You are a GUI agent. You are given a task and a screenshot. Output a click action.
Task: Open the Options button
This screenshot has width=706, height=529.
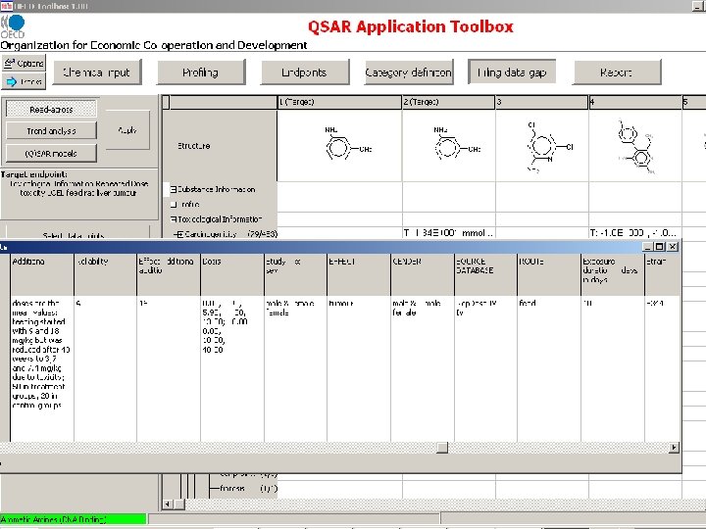tap(24, 63)
